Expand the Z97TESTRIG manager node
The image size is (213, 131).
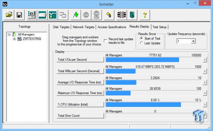tap(14, 39)
